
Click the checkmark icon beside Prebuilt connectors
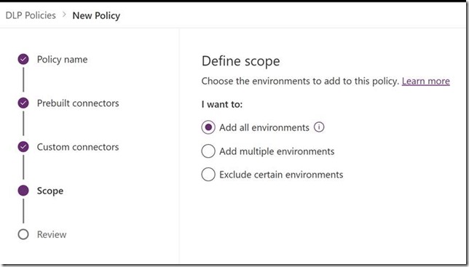pos(23,103)
